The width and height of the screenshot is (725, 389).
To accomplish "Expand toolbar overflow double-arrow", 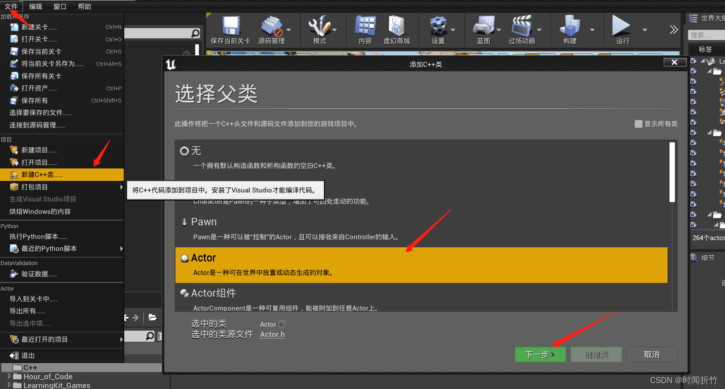I will tap(673, 30).
